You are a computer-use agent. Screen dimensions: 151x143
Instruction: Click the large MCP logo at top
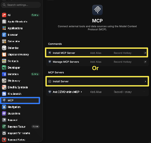pos(97,10)
